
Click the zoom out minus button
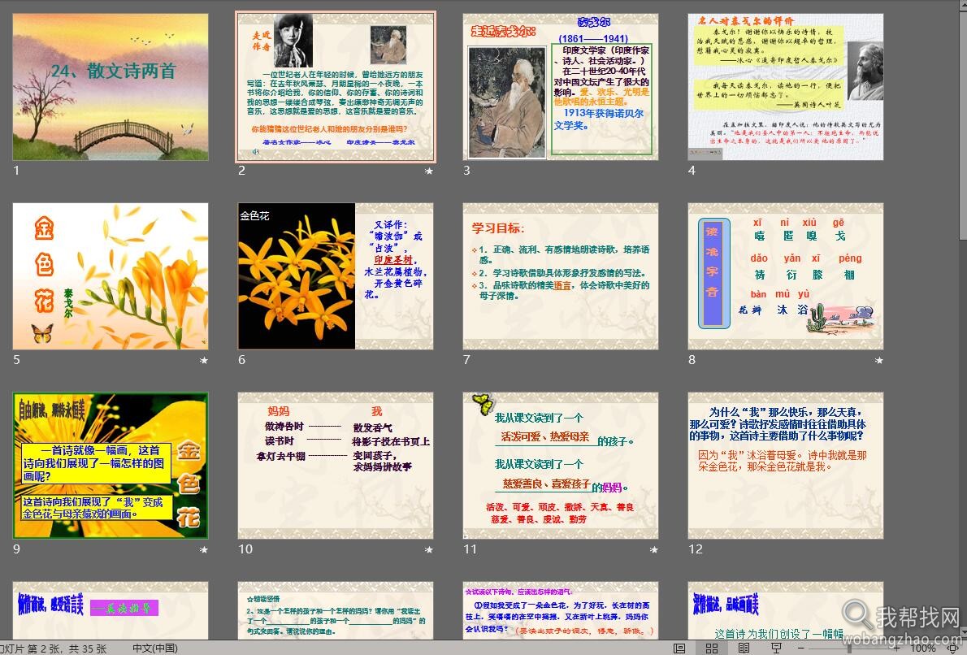pyautogui.click(x=801, y=648)
